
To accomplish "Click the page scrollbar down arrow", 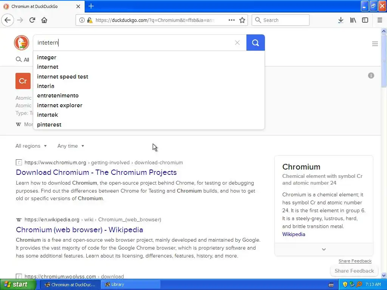I will click(x=384, y=275).
